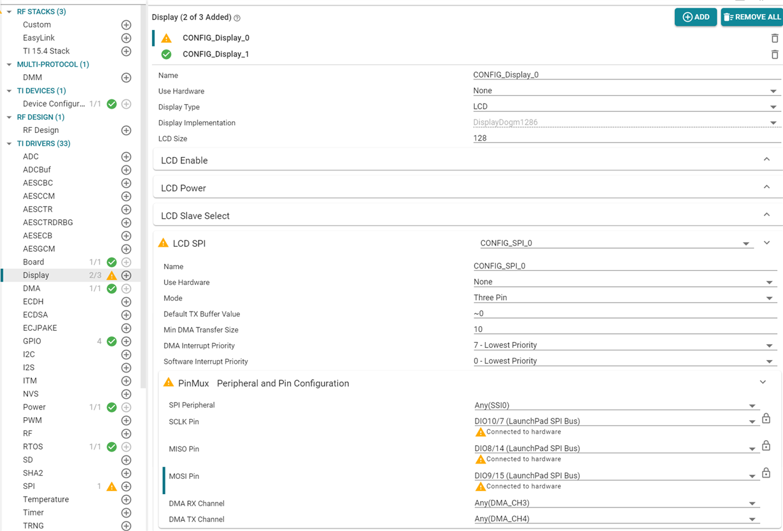Toggle the lock on MOSI Pin

[x=766, y=473]
